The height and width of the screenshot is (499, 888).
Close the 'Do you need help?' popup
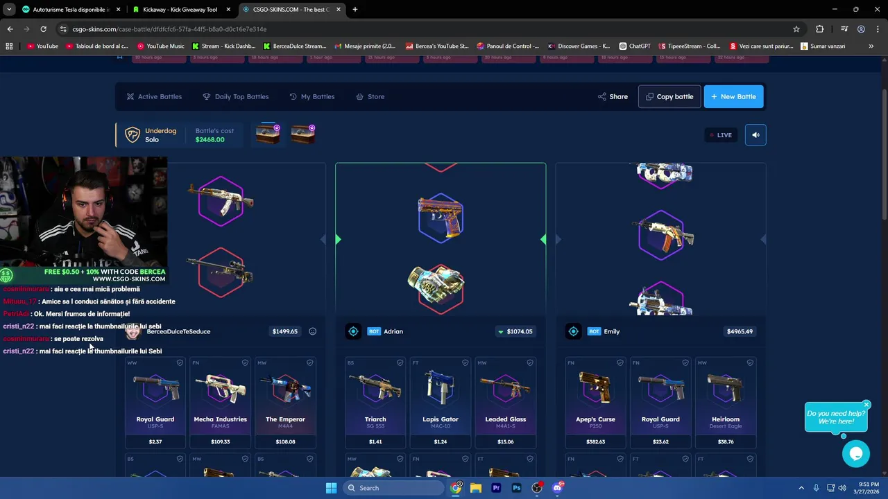866,404
